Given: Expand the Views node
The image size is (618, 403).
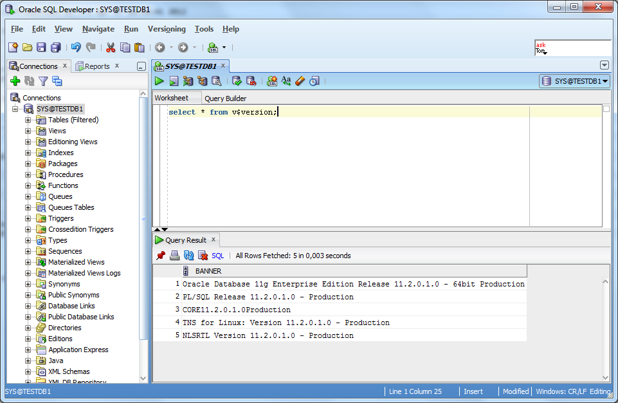Looking at the screenshot, I should click(x=28, y=131).
